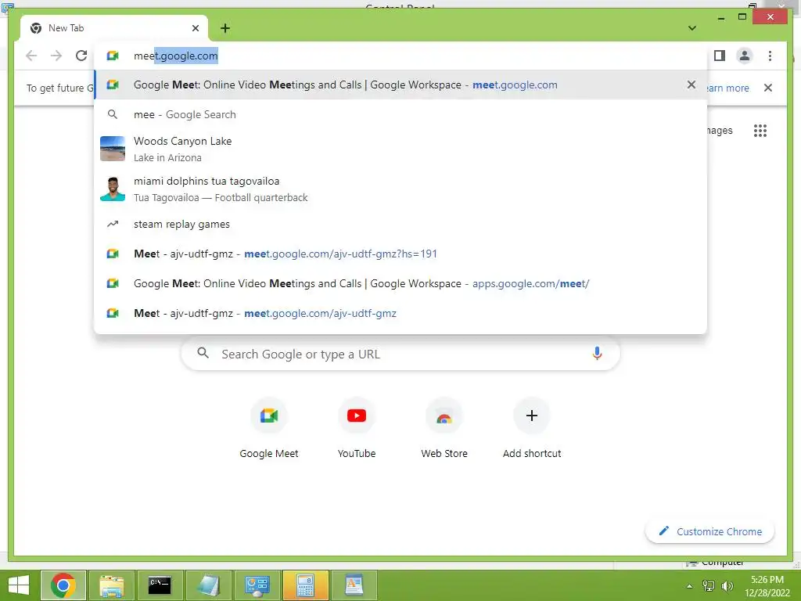Dismiss the info bar with its X
The height and width of the screenshot is (601, 801).
tap(768, 88)
